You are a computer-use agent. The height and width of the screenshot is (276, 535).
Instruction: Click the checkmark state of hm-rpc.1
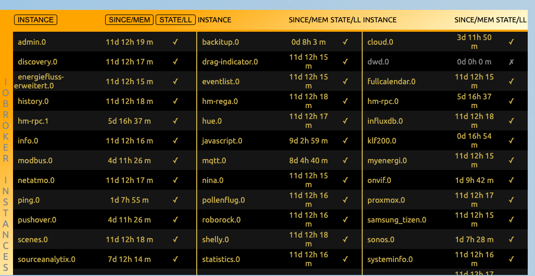click(x=175, y=121)
